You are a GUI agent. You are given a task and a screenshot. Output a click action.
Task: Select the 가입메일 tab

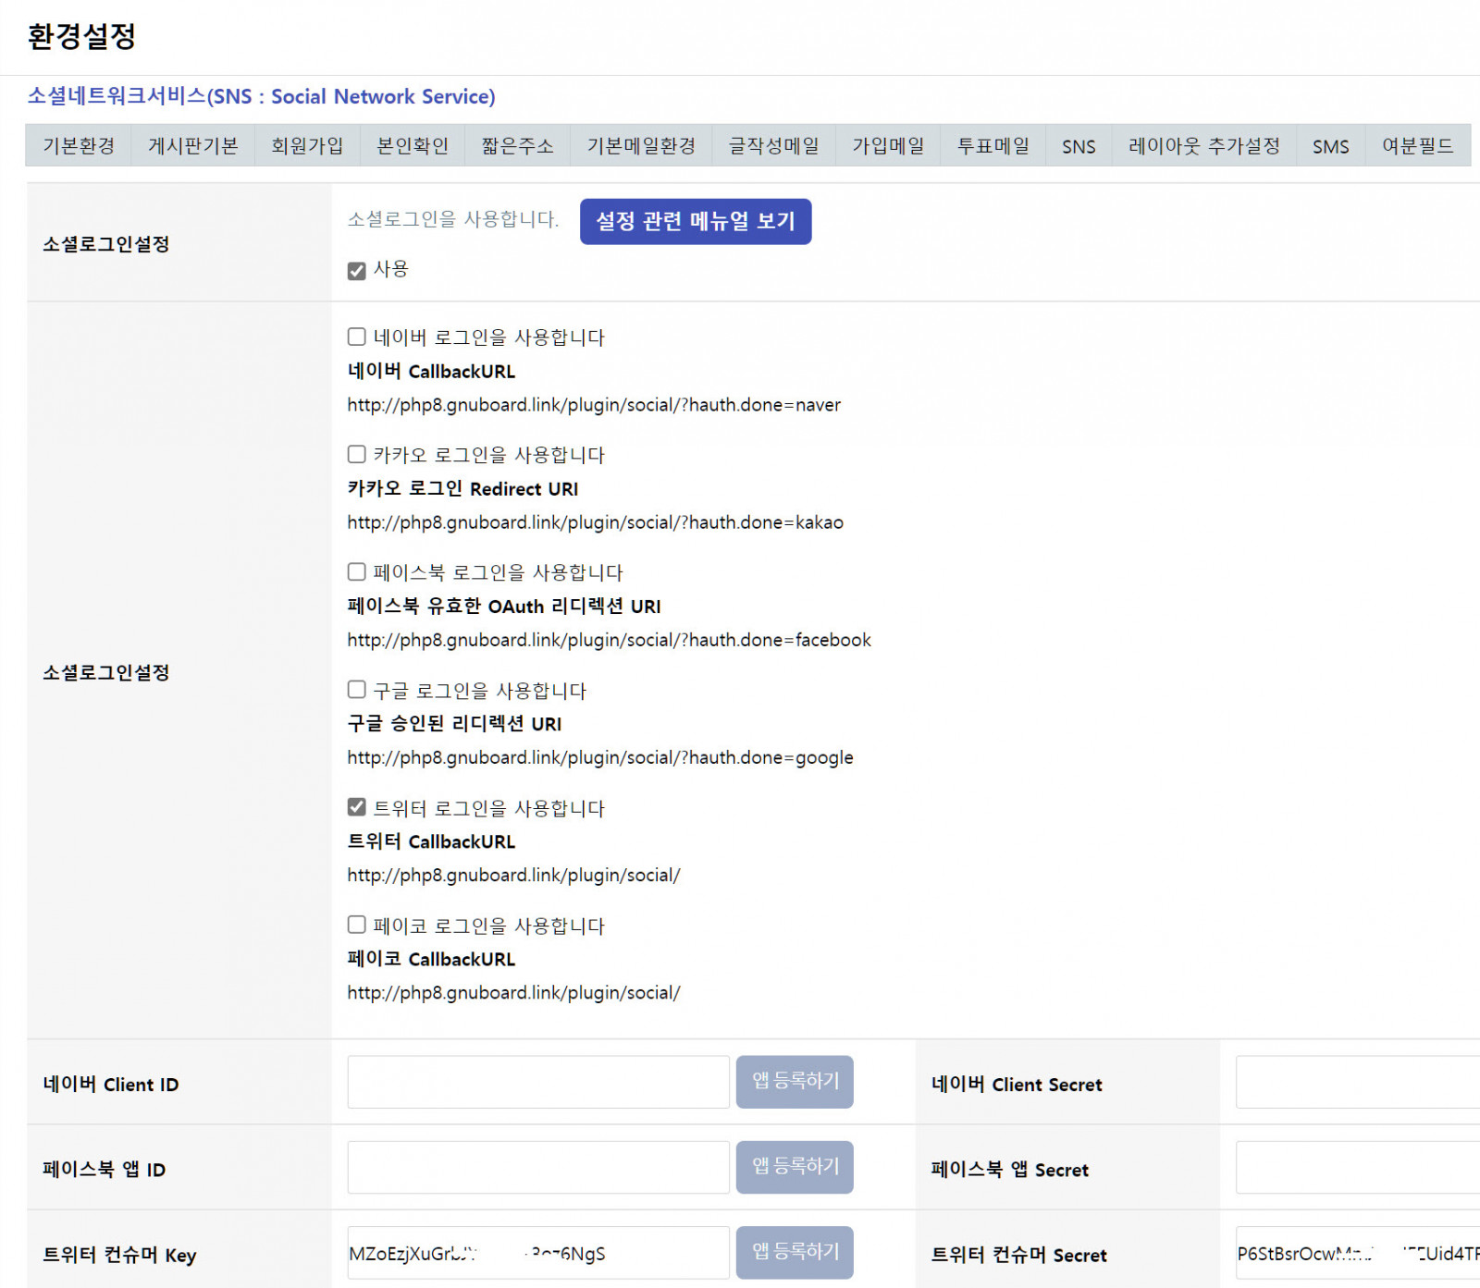(x=888, y=146)
